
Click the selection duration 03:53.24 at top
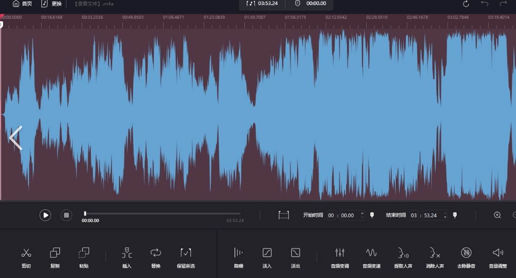[x=268, y=3]
